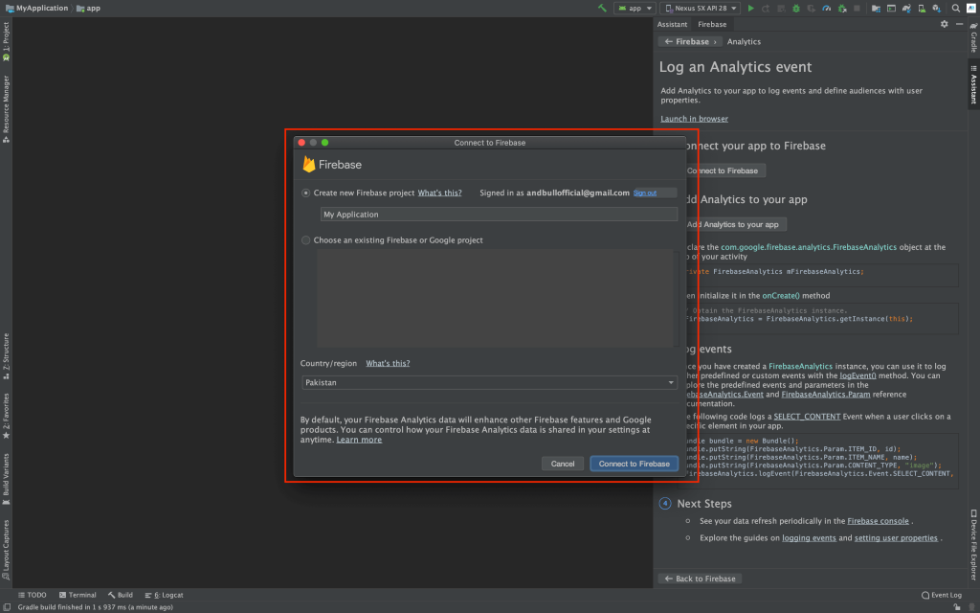Click the Sign out link
The width and height of the screenshot is (980, 613).
[x=644, y=193]
